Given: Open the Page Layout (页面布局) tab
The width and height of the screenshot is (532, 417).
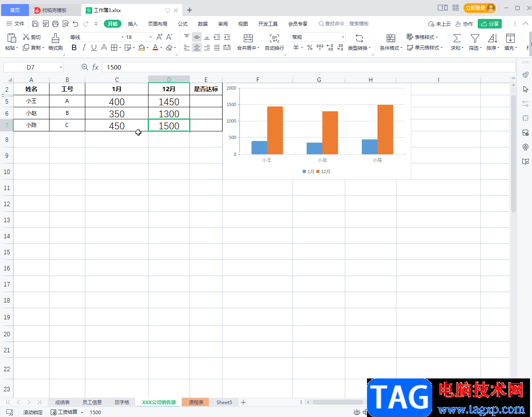Looking at the screenshot, I should coord(158,24).
